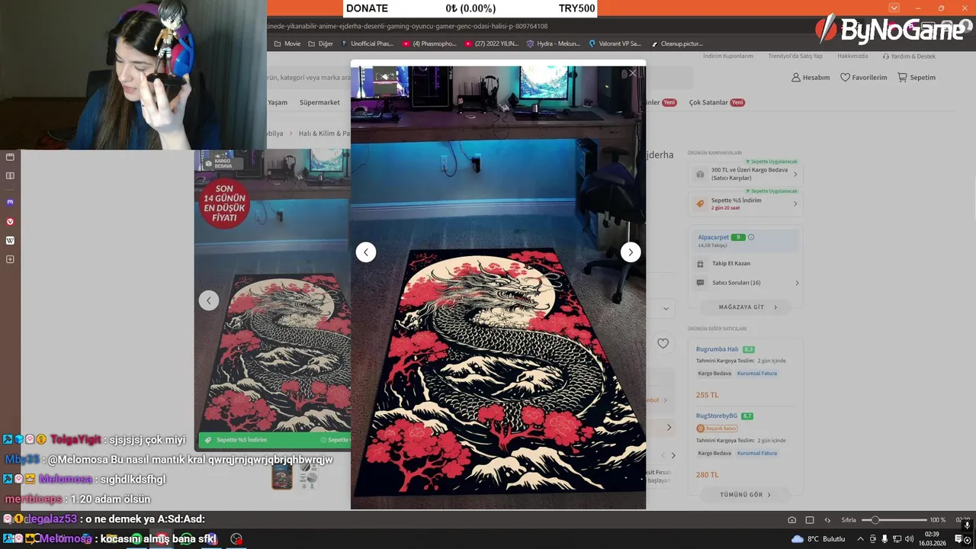
Task: Click the carousel next arrow above the installment note
Action: (x=673, y=456)
